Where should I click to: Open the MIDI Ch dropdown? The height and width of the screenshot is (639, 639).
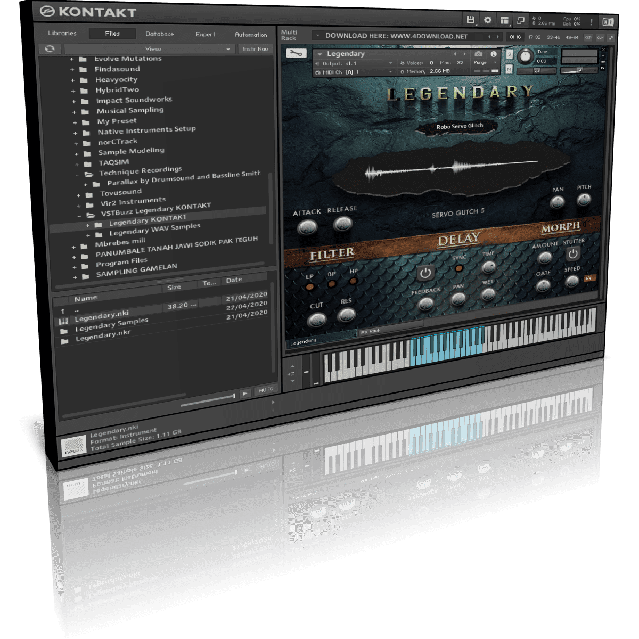353,71
